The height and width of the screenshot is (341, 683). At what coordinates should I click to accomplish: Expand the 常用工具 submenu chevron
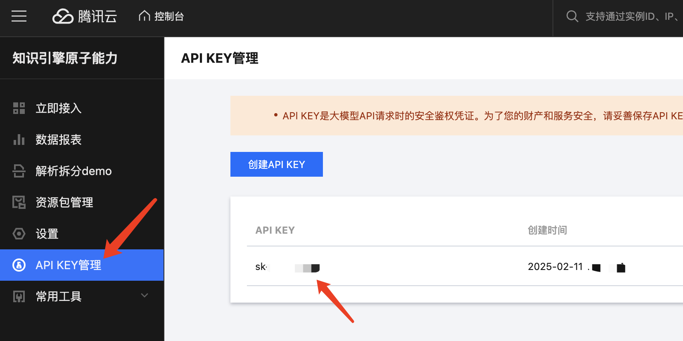145,296
